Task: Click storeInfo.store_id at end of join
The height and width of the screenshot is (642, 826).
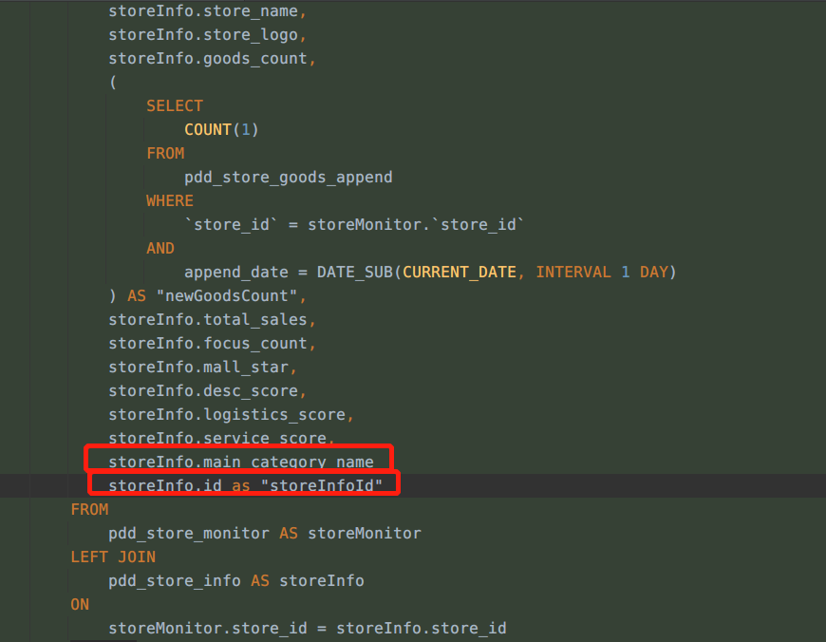Action: (x=422, y=628)
